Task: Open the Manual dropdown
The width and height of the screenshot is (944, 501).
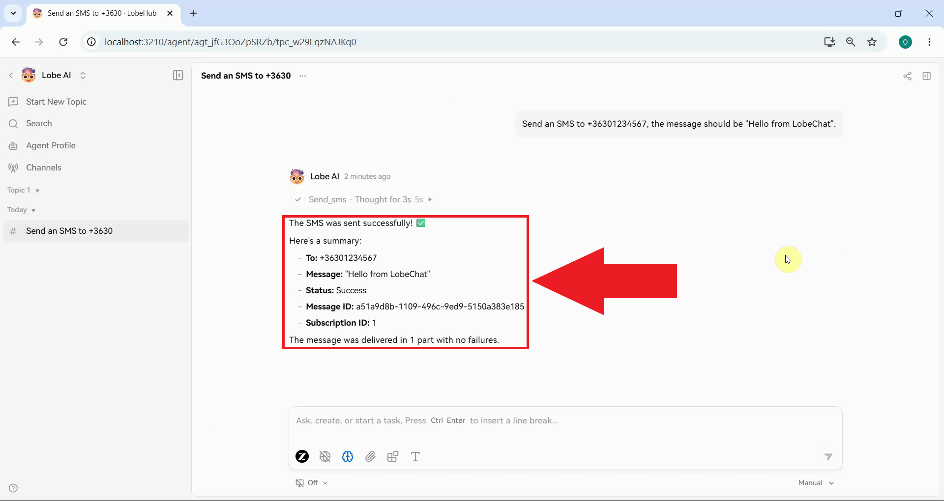Action: coord(816,483)
